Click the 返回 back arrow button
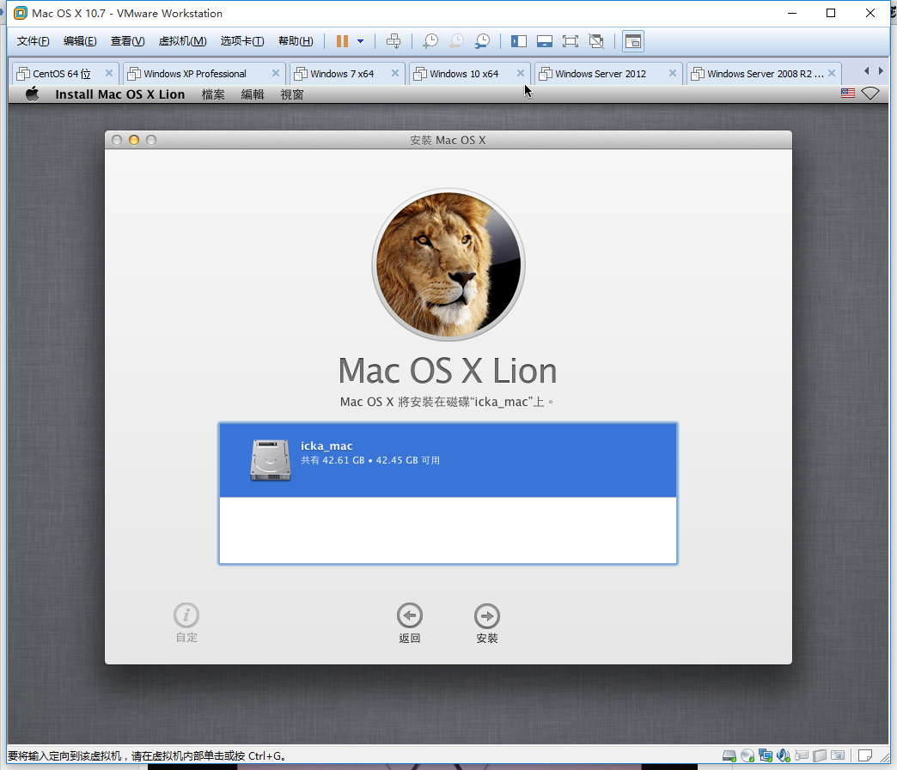This screenshot has height=770, width=897. [x=410, y=624]
